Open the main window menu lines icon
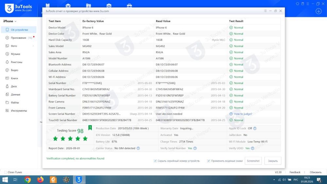This screenshot has width=327, height=184. [308, 4]
